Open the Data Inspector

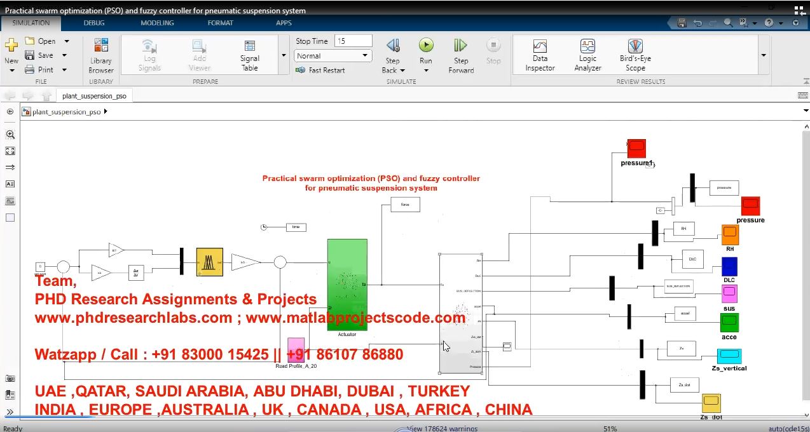(540, 54)
